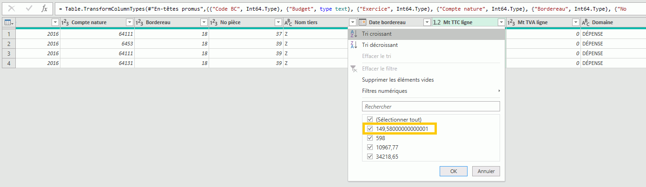Choose Tri décroissant sort option
This screenshot has height=187, width=646.
pos(380,45)
